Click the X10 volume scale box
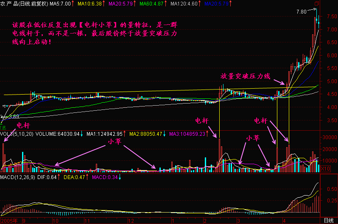338x224 pixels. (x=325, y=168)
